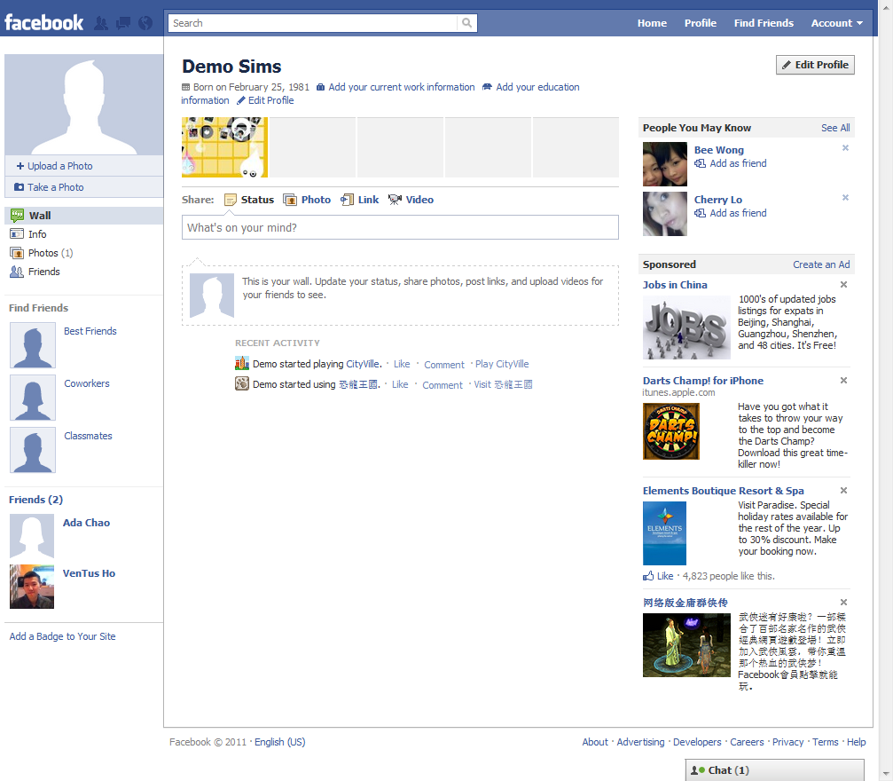Add Cherry Lo as friend

click(738, 213)
